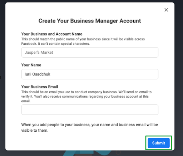Select the Your Name input field
Image resolution: width=183 pixels, height=156 pixels.
pos(90,74)
